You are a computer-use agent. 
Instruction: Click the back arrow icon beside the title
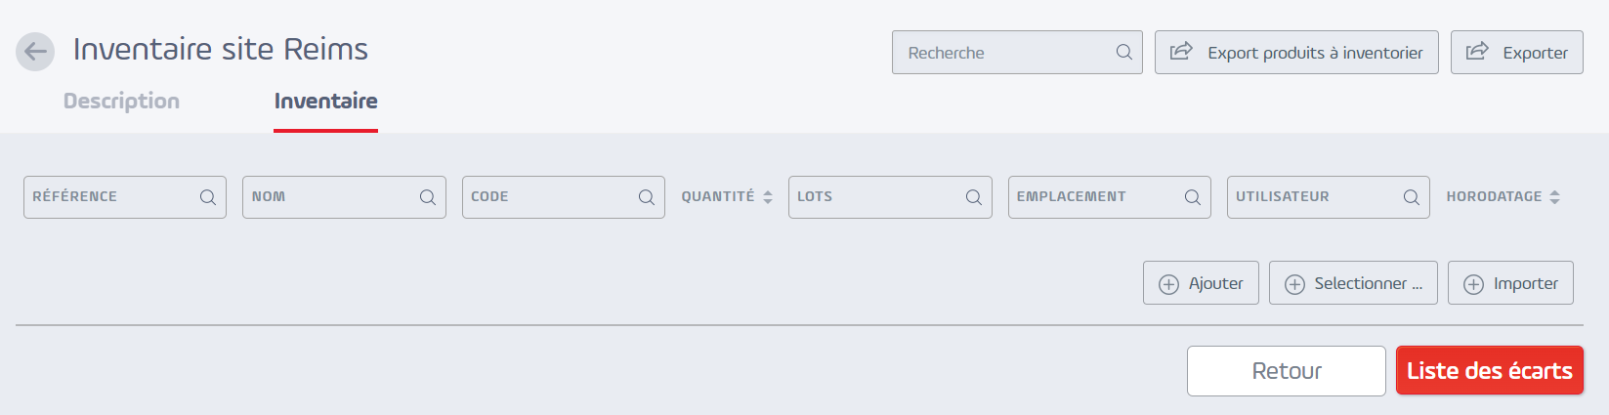tap(35, 52)
